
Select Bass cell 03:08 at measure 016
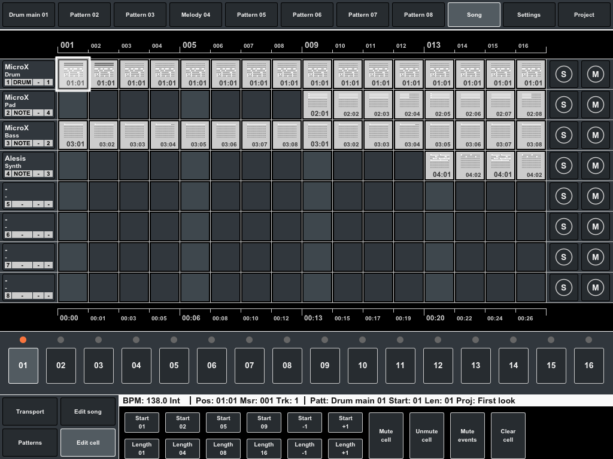530,135
